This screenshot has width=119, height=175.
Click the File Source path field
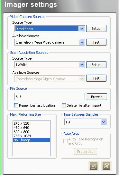point(50,97)
